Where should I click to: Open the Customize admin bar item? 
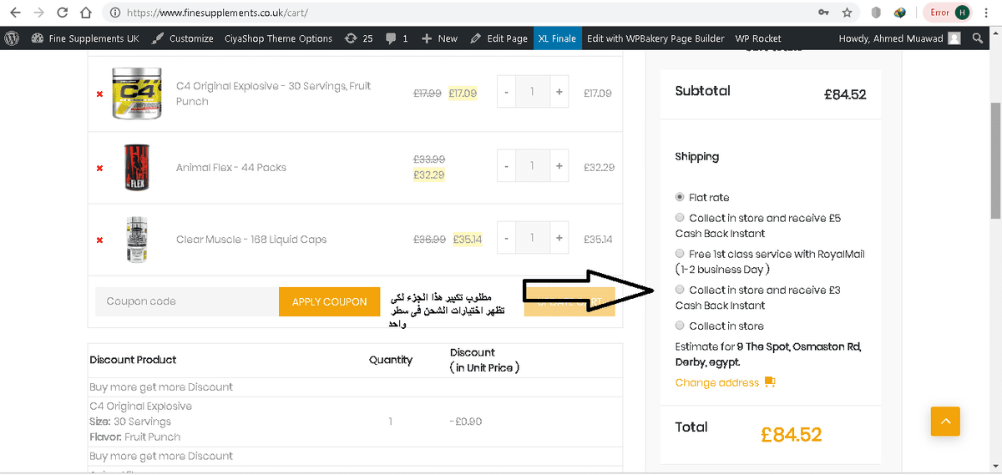[x=183, y=38]
